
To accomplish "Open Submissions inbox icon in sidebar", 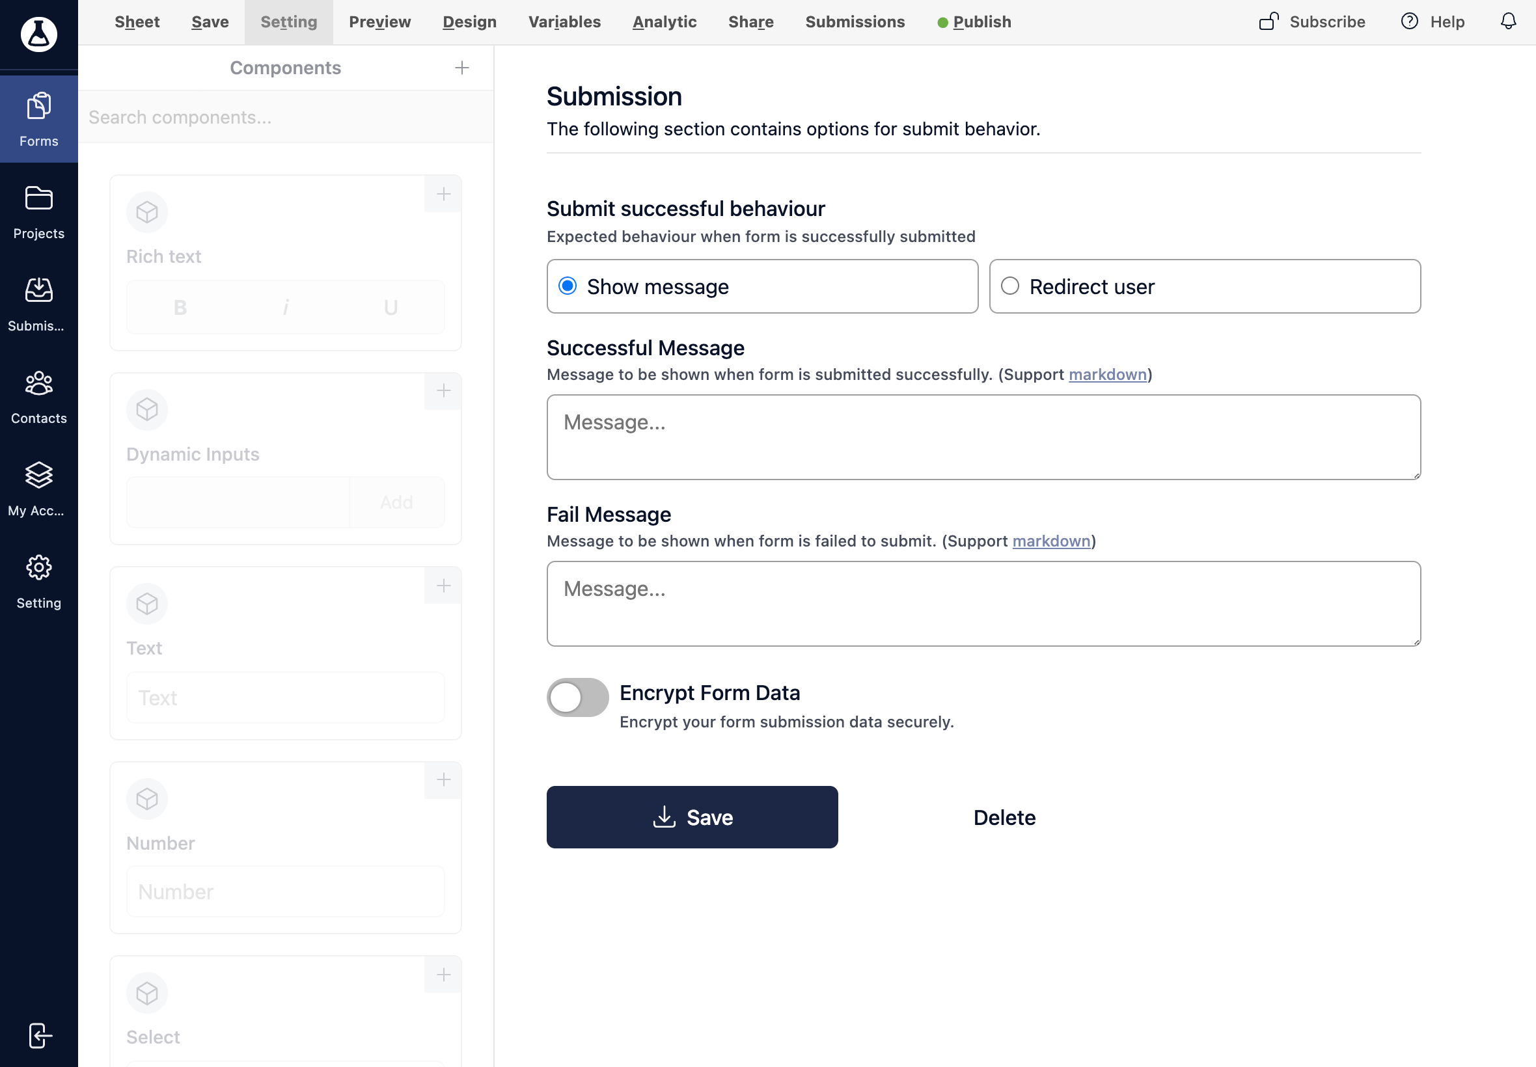I will pyautogui.click(x=39, y=290).
